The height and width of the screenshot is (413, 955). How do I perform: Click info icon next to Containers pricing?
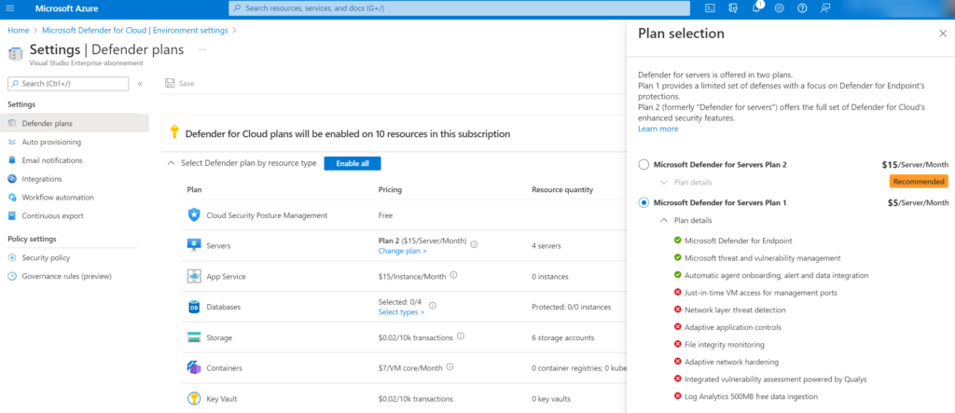click(450, 366)
